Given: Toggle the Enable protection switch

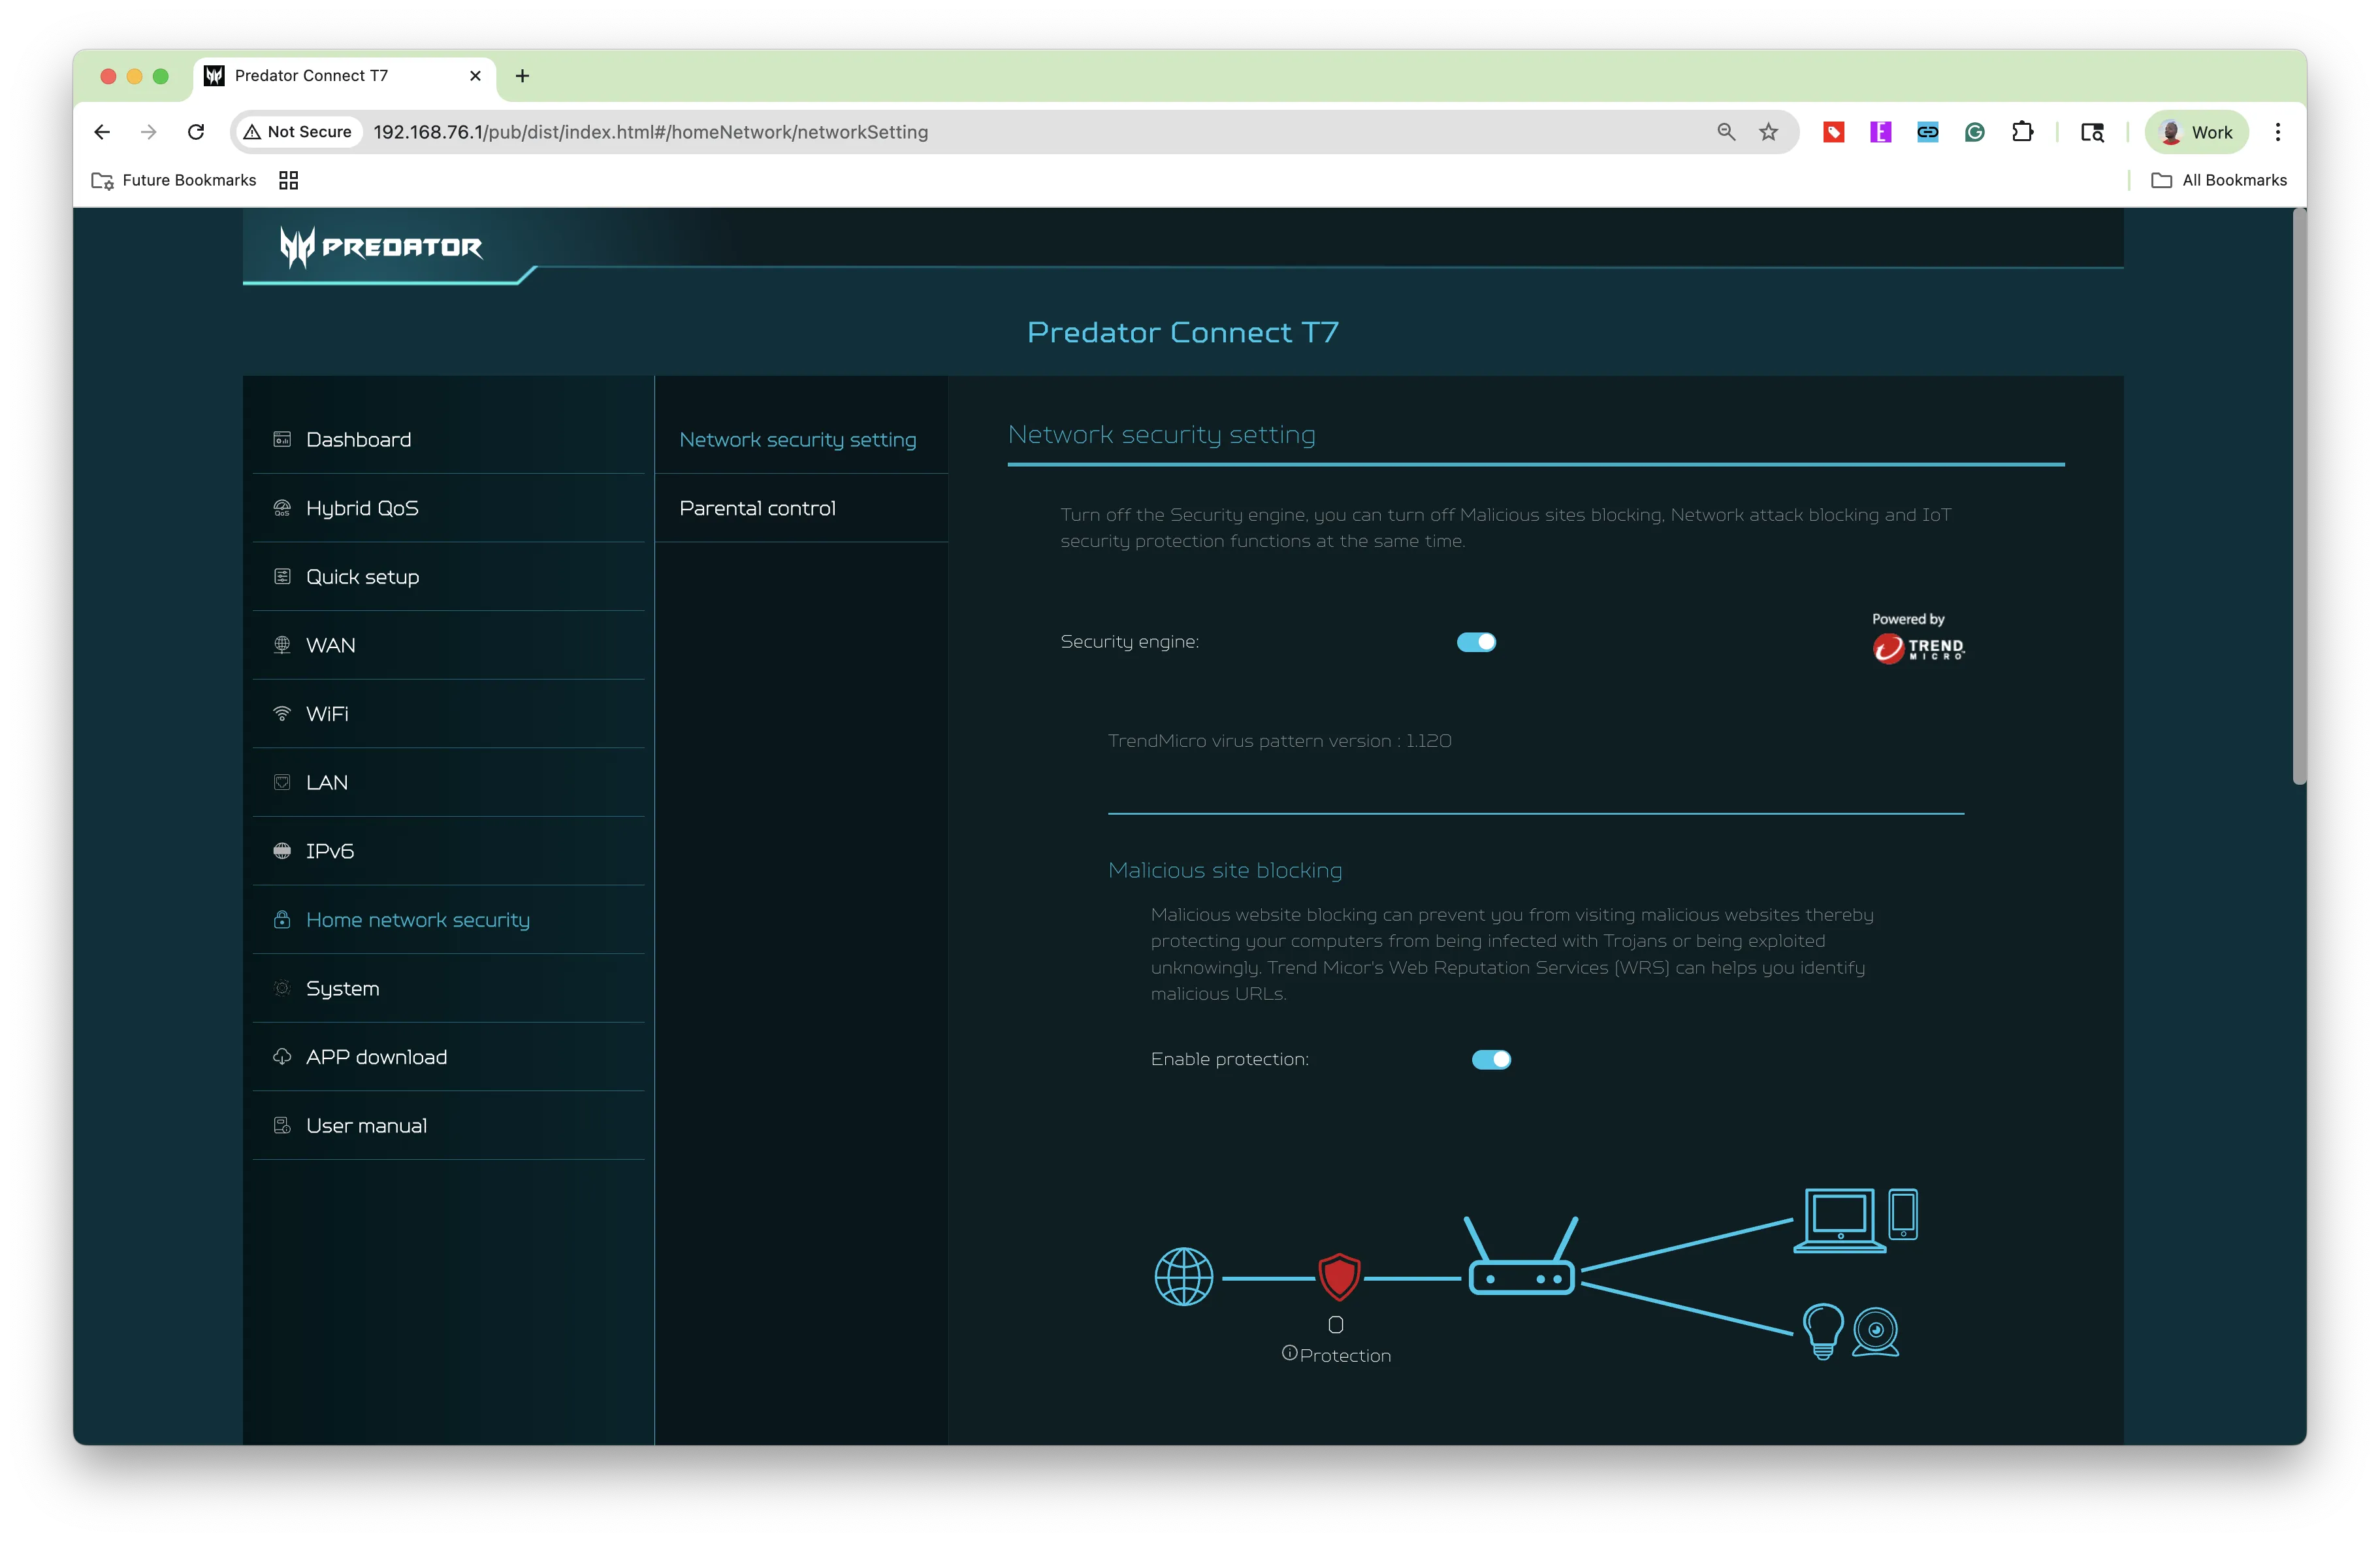Looking at the screenshot, I should (x=1491, y=1060).
